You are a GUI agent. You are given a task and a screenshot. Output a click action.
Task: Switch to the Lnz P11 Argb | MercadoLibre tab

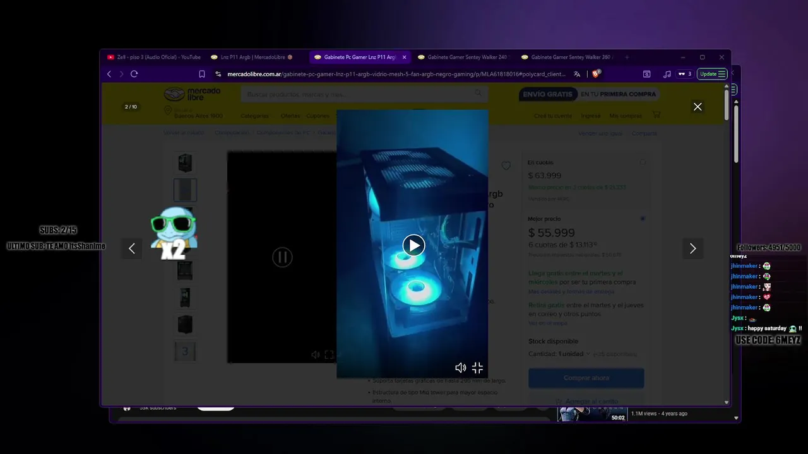pyautogui.click(x=252, y=57)
